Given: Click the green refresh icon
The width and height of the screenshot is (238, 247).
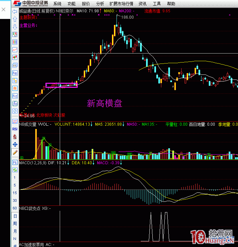Looking at the screenshot, I should pyautogui.click(x=15, y=170).
